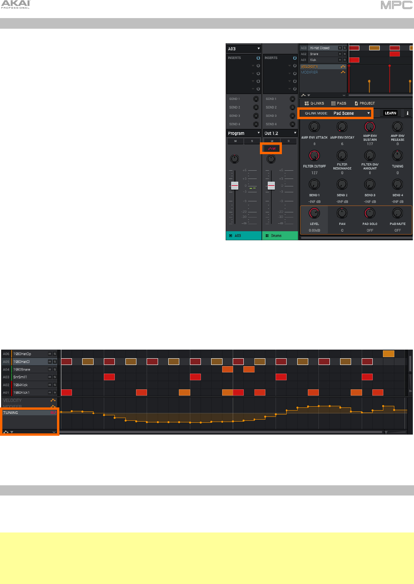Select the Q-Link SEND 1 knob
The height and width of the screenshot is (584, 414).
(314, 184)
